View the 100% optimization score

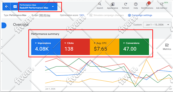(82, 15)
